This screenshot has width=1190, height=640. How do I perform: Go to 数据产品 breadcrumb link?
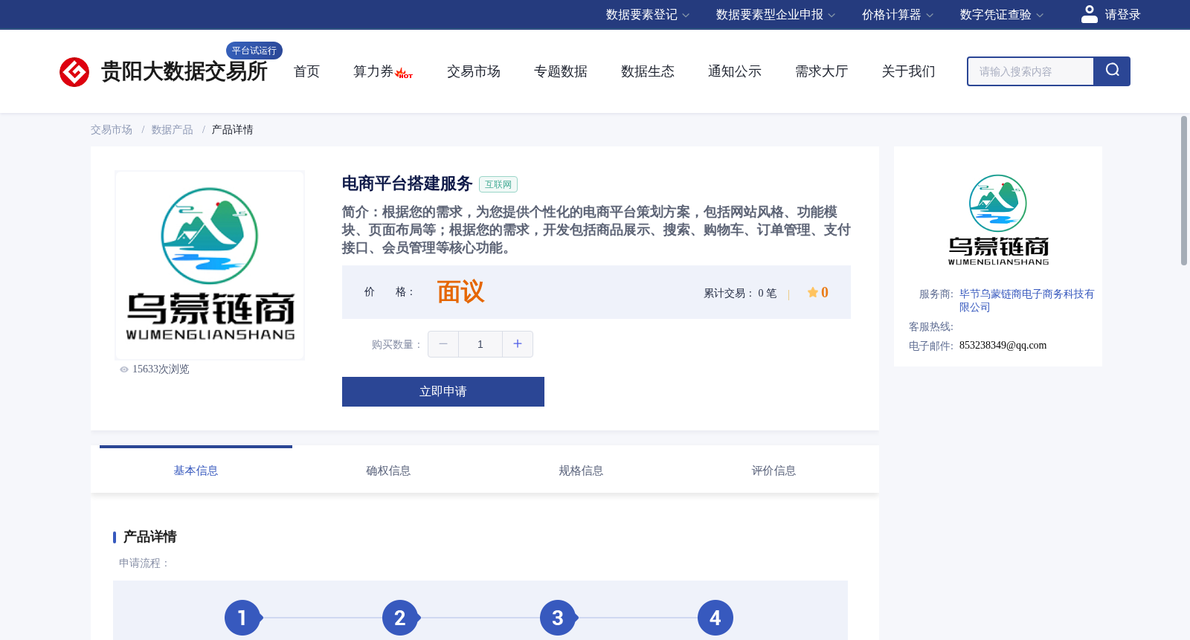coord(173,130)
